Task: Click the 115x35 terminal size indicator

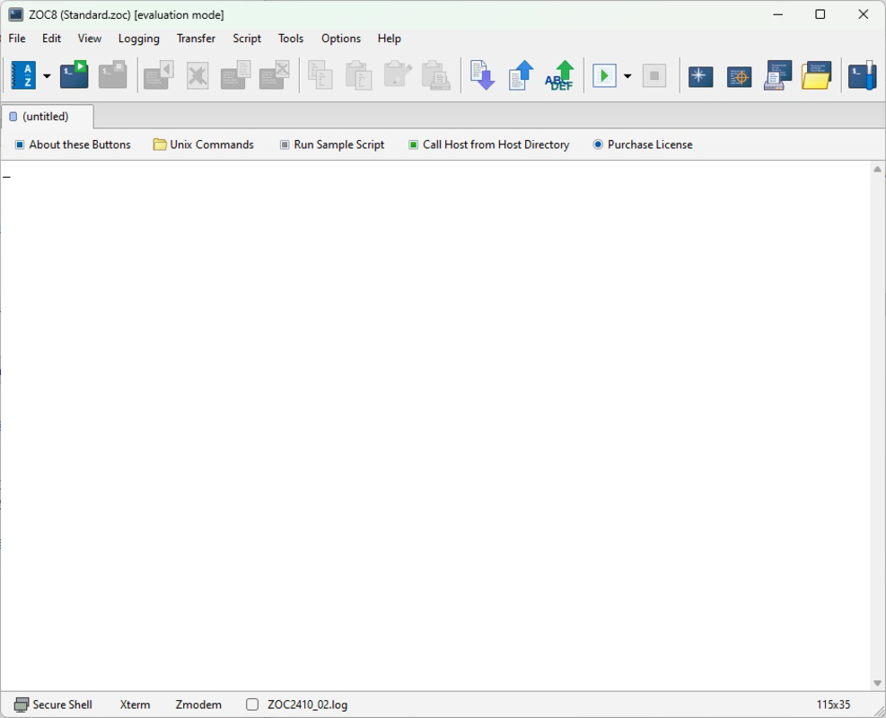Action: tap(833, 705)
